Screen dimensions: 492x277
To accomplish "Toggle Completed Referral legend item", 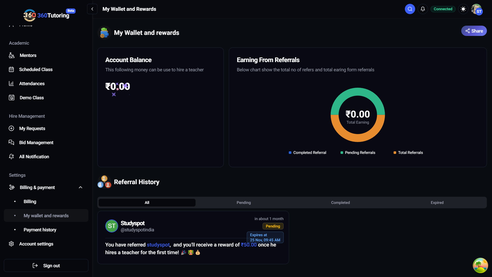I will click(307, 153).
